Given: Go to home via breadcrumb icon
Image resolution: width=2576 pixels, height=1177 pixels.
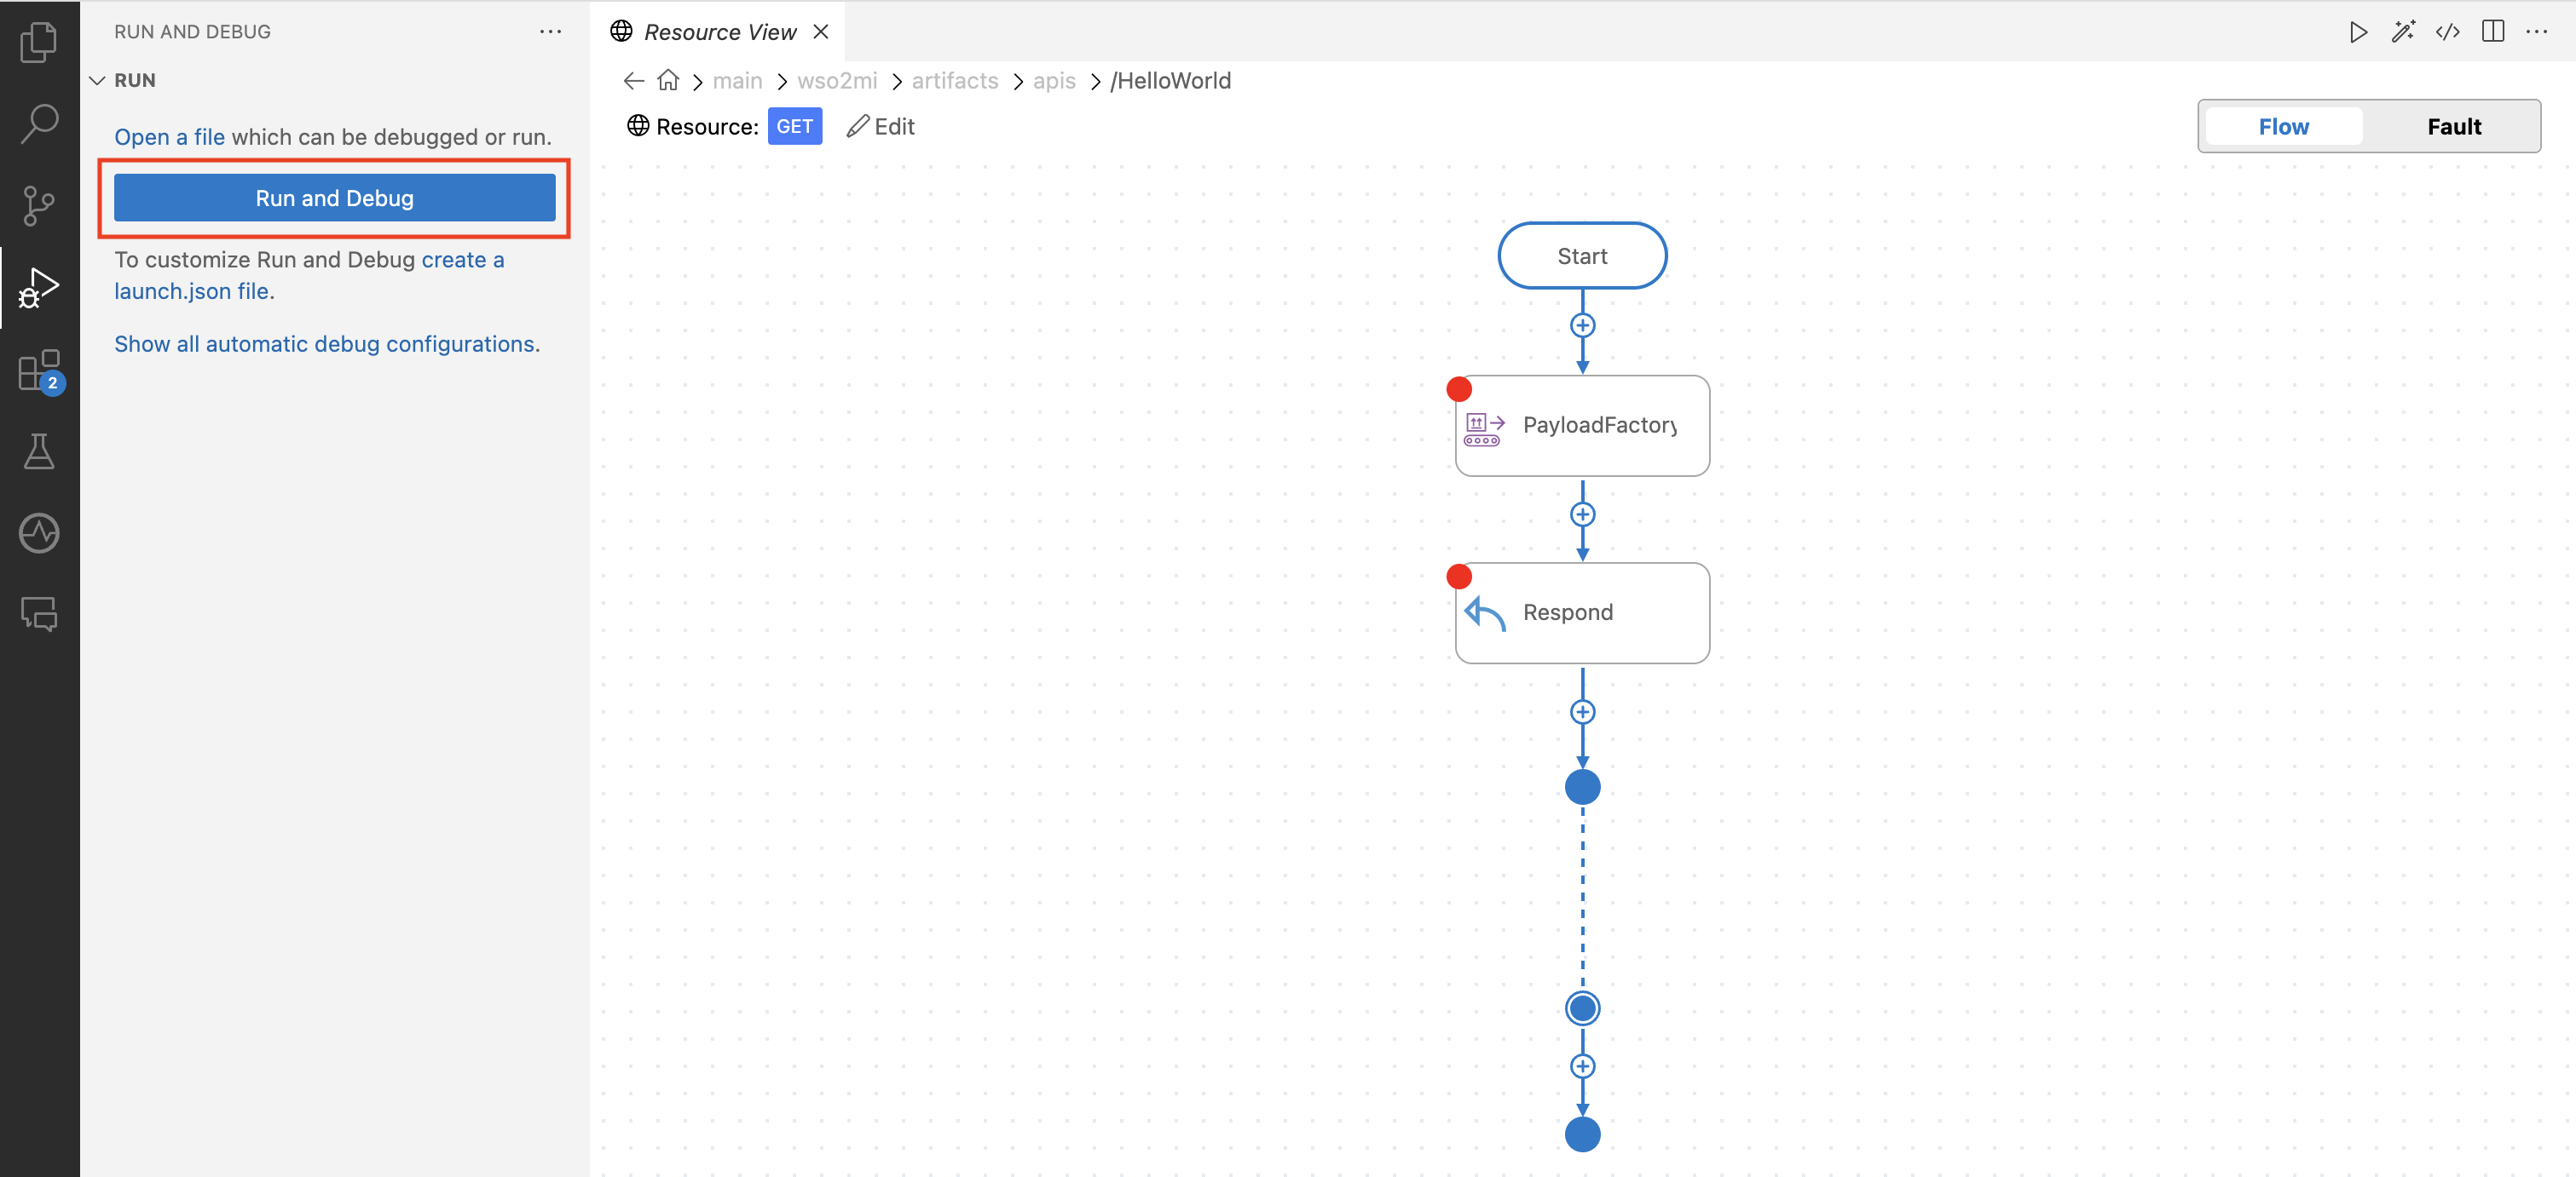Looking at the screenshot, I should click(668, 80).
